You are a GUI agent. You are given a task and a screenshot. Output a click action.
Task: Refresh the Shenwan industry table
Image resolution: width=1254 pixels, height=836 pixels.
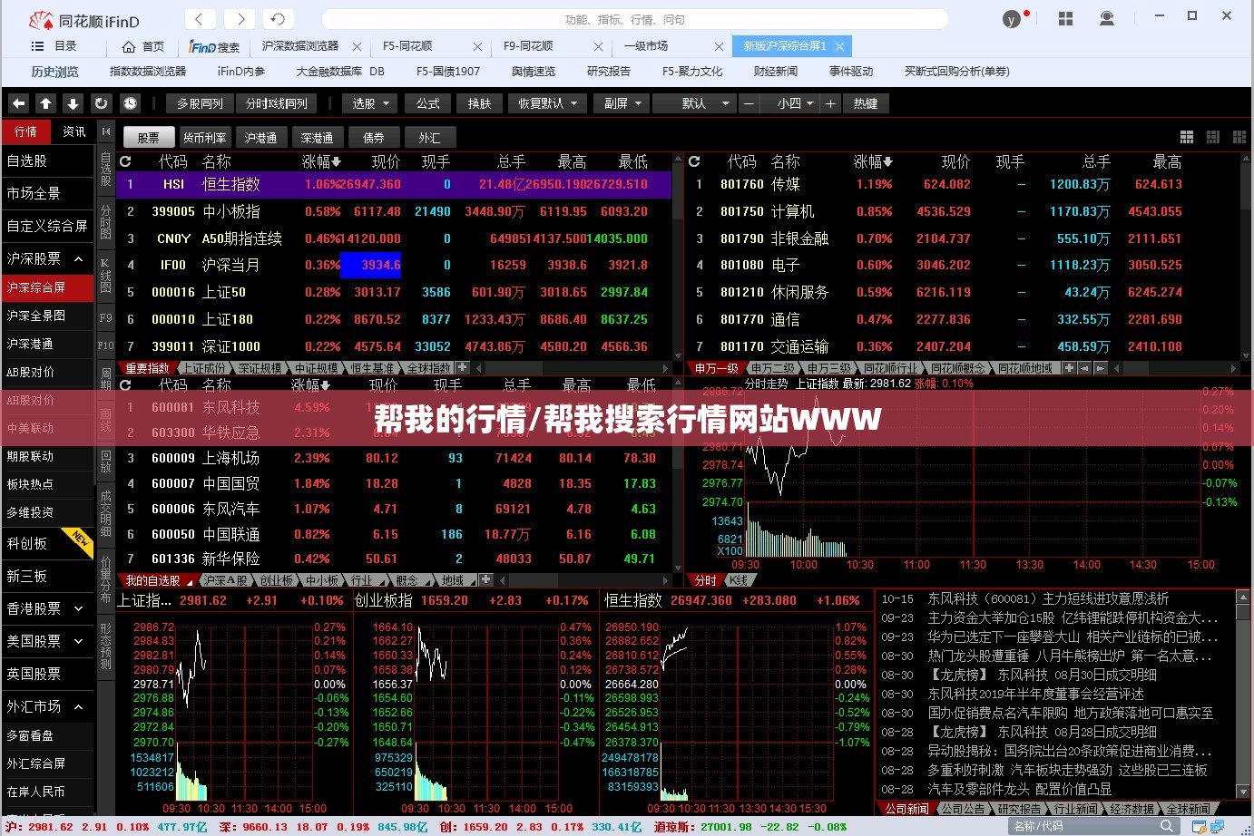click(694, 161)
